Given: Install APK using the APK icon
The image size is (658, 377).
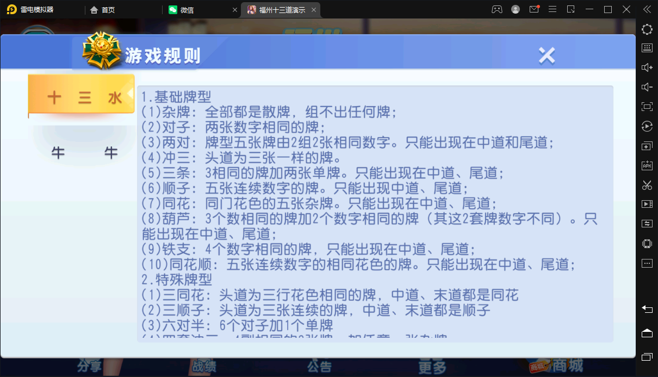Looking at the screenshot, I should click(647, 165).
